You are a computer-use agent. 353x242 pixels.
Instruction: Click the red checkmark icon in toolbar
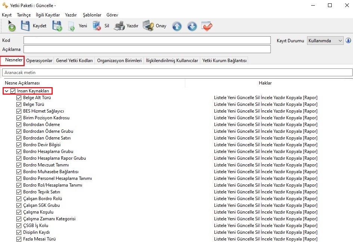(207, 26)
